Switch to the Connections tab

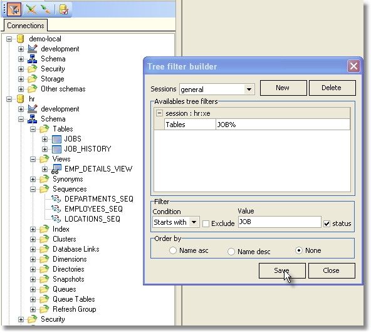[26, 25]
